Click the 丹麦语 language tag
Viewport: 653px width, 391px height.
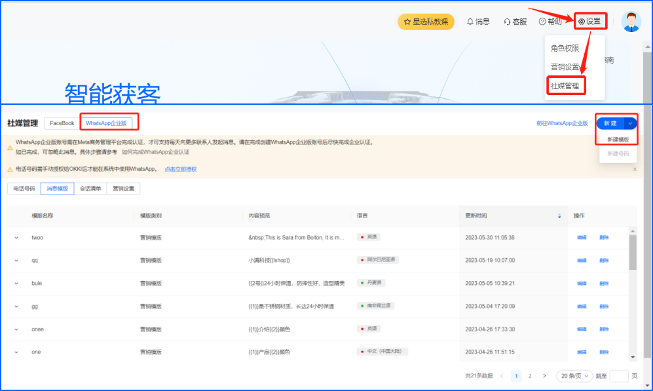371,283
